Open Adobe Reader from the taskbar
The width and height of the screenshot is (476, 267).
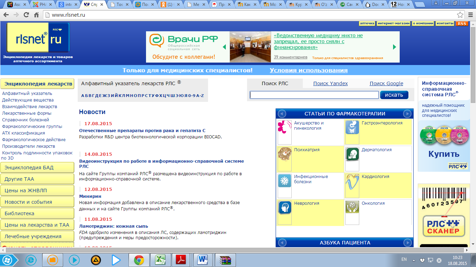pos(182,260)
